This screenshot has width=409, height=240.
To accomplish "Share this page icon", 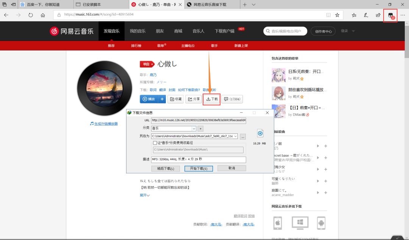I will point(378,15).
